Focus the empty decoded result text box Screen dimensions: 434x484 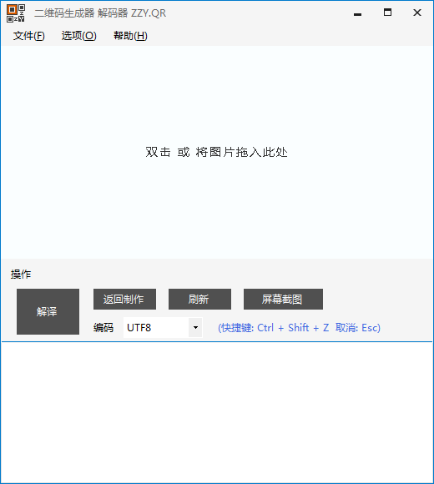point(217,412)
